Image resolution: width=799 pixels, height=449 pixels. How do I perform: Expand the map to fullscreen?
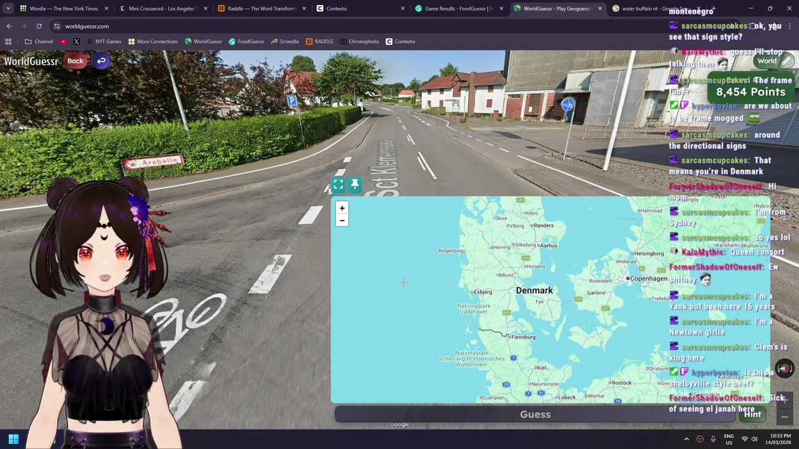point(338,185)
